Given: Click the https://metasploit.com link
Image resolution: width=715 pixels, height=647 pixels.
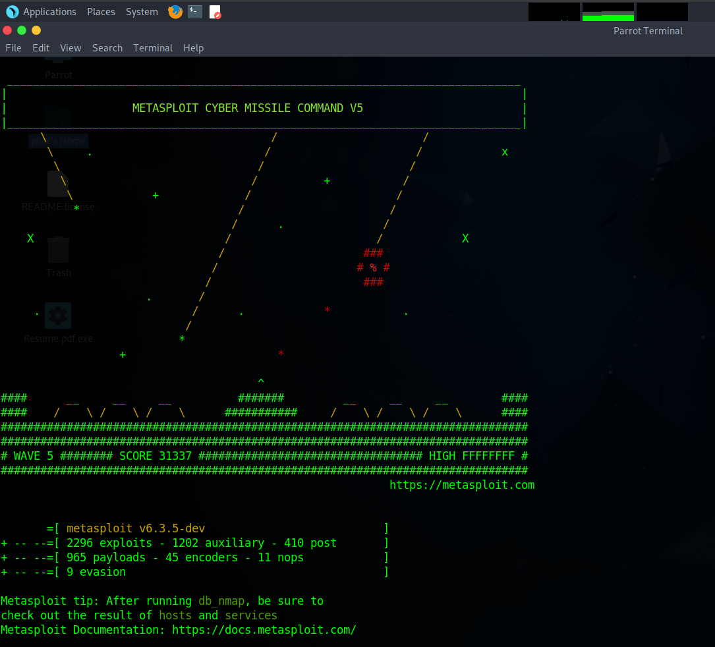Looking at the screenshot, I should pyautogui.click(x=462, y=484).
